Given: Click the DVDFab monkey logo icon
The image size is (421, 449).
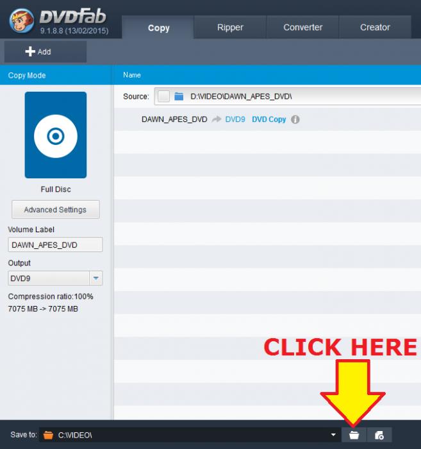Looking at the screenshot, I should pos(22,21).
